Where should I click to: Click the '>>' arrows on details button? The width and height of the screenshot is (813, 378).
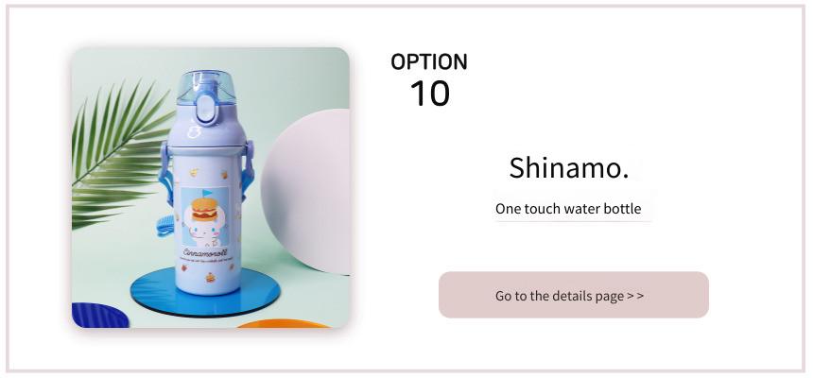[635, 296]
